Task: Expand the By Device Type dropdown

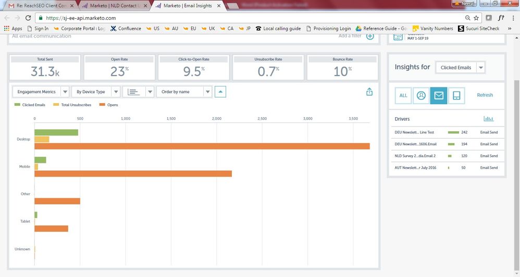Action: click(x=95, y=92)
